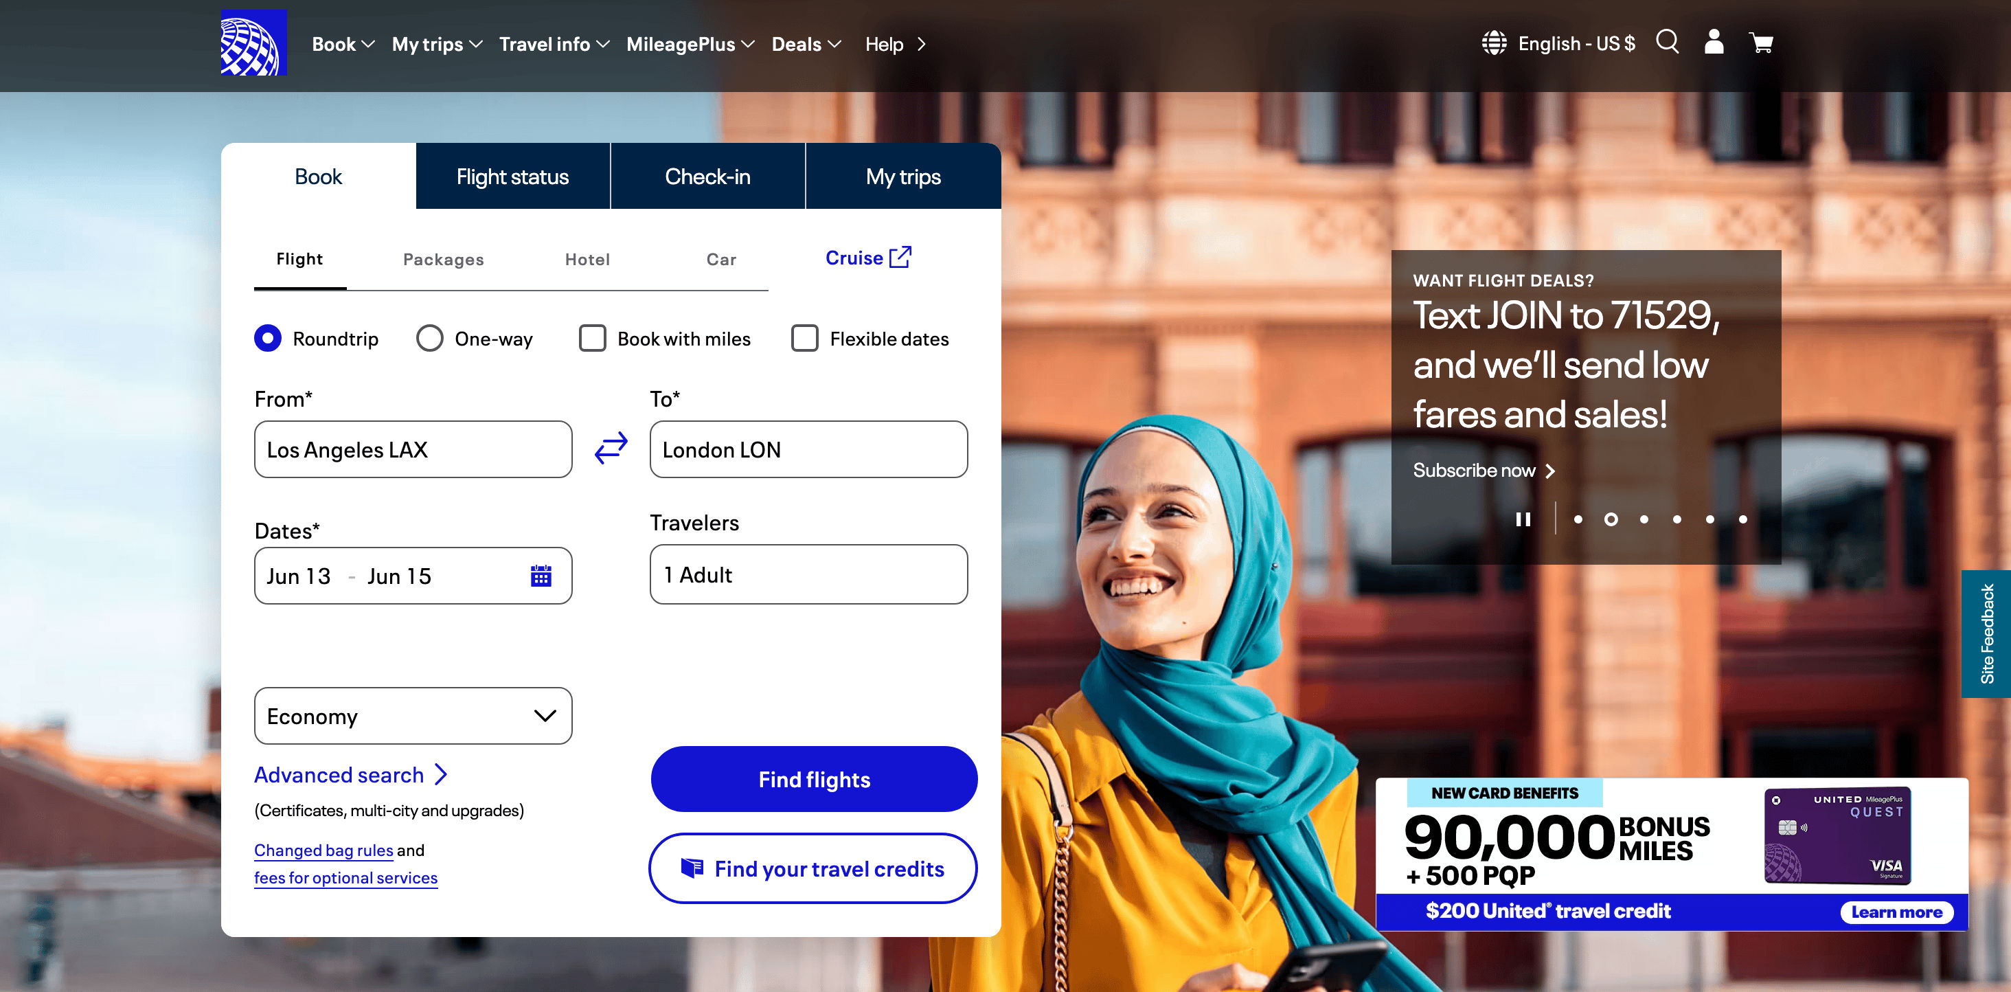Select the One-way radio button

point(429,338)
